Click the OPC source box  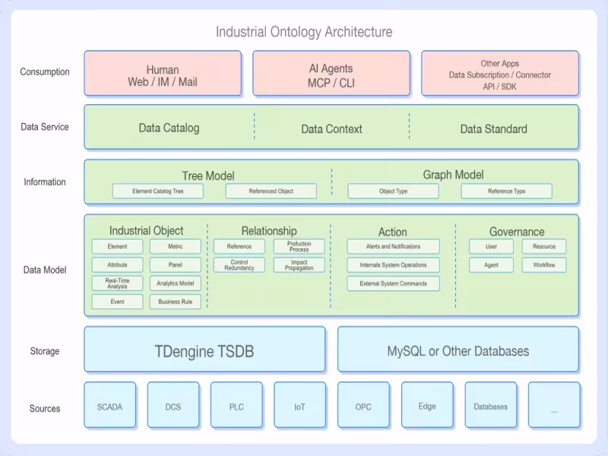363,405
